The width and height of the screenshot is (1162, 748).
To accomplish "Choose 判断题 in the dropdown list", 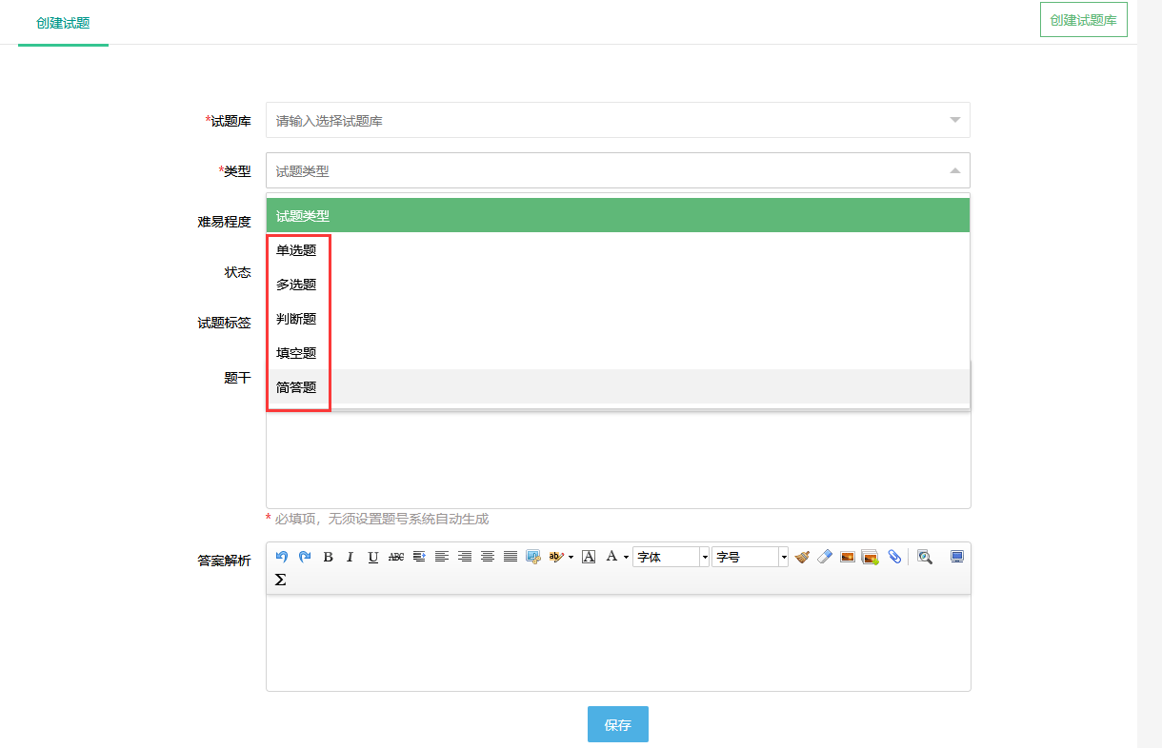I will coord(296,319).
